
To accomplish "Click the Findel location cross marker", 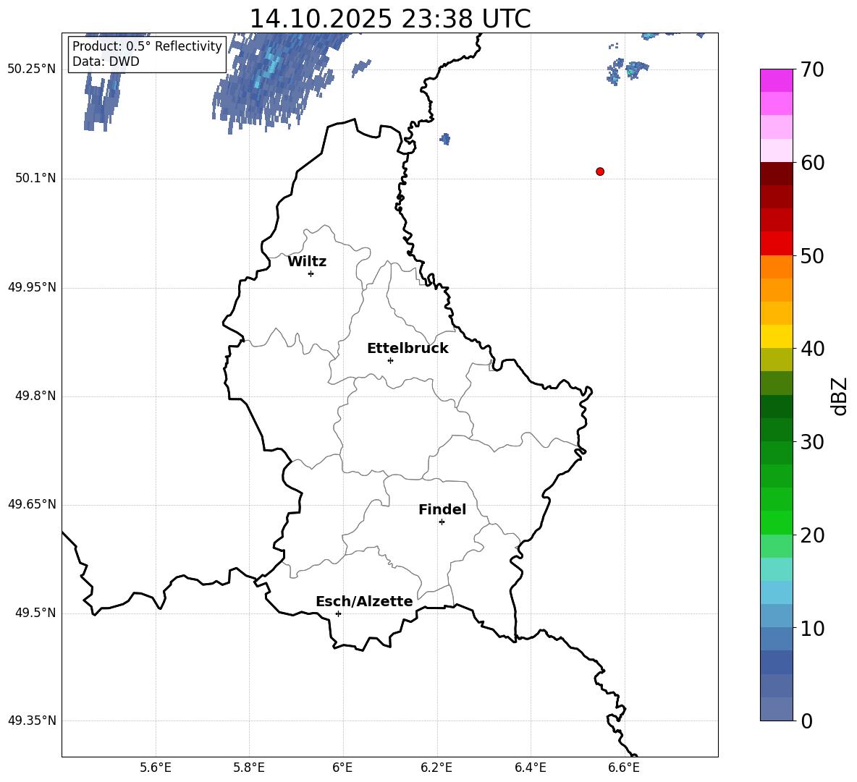I will pos(442,522).
